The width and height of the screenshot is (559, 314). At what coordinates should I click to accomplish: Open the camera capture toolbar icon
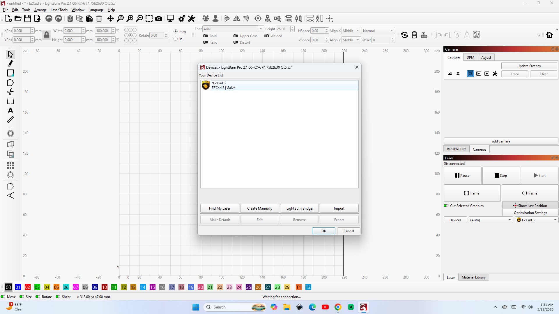tap(159, 19)
